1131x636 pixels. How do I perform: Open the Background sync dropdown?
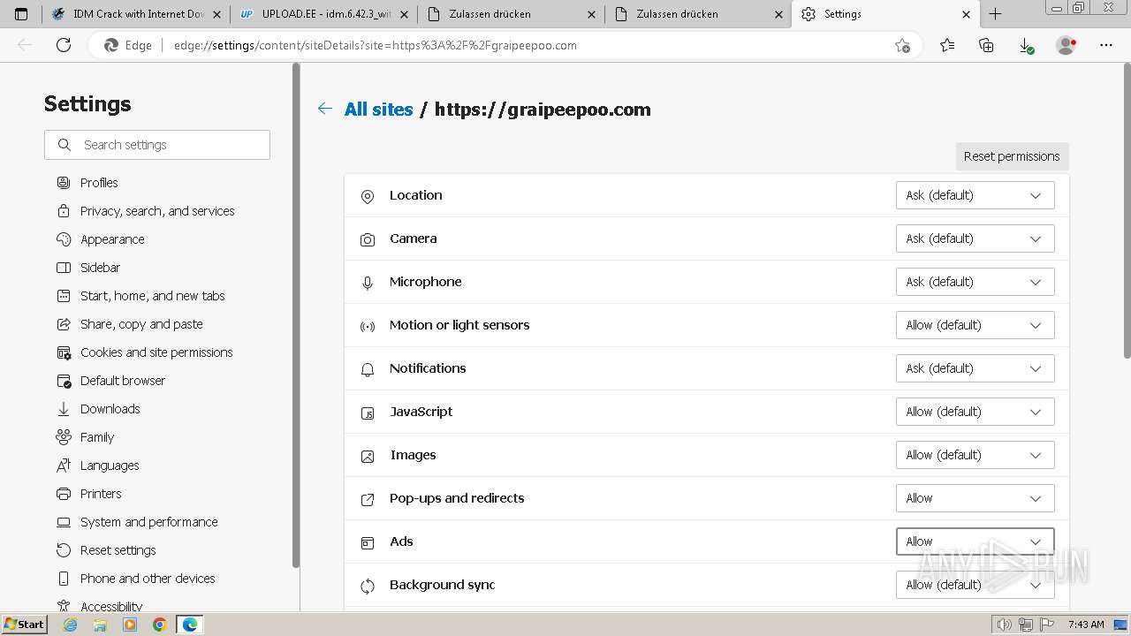975,585
